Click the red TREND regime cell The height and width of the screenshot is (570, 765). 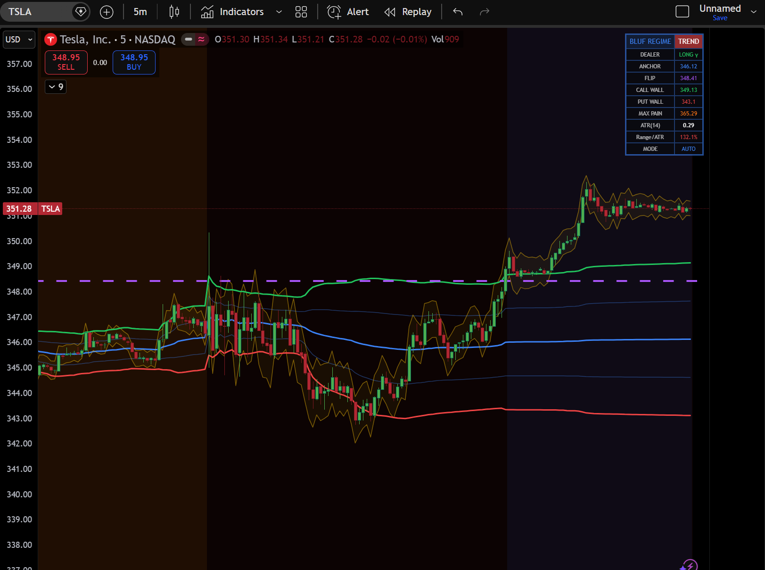689,41
